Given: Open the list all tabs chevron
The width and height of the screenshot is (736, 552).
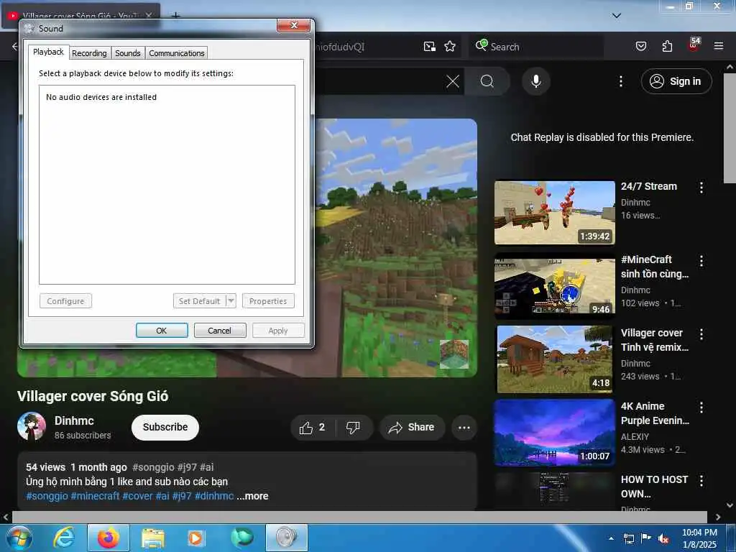Looking at the screenshot, I should pos(617,16).
